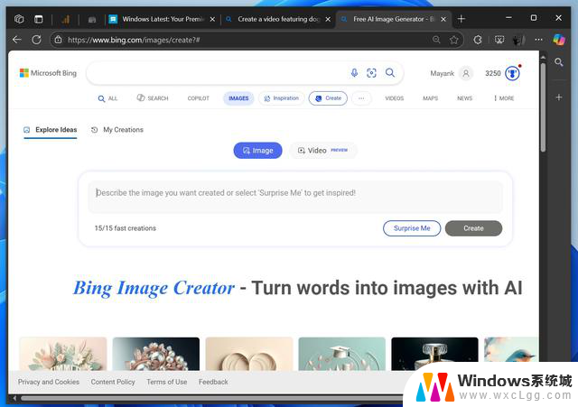Open the NEWS category
Image resolution: width=578 pixels, height=407 pixels.
point(464,98)
